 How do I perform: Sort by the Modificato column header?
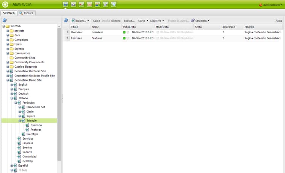coord(174,27)
